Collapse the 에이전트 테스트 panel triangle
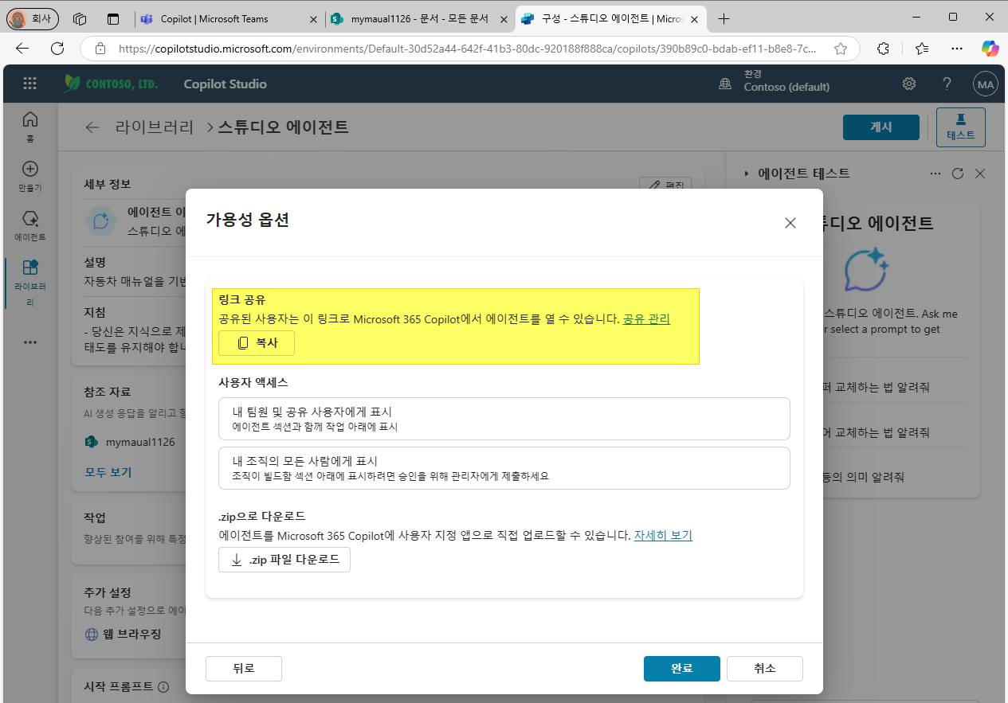 click(x=747, y=173)
